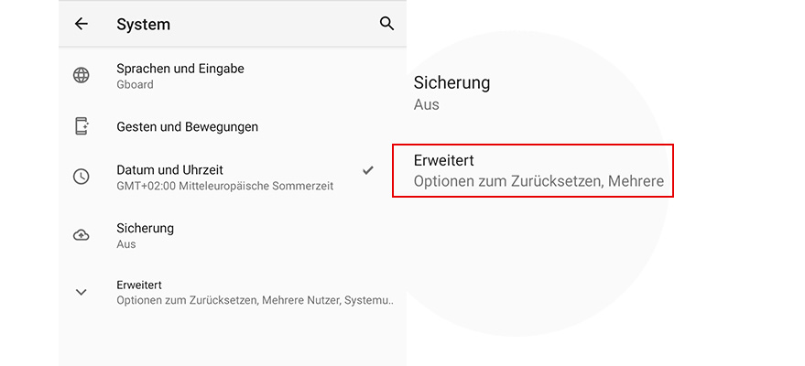Expand the Erweitert chevron arrow
805x366 pixels.
(82, 292)
